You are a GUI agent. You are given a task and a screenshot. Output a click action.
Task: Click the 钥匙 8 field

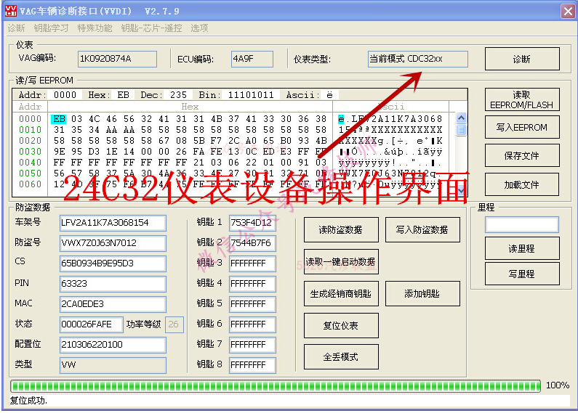252,365
